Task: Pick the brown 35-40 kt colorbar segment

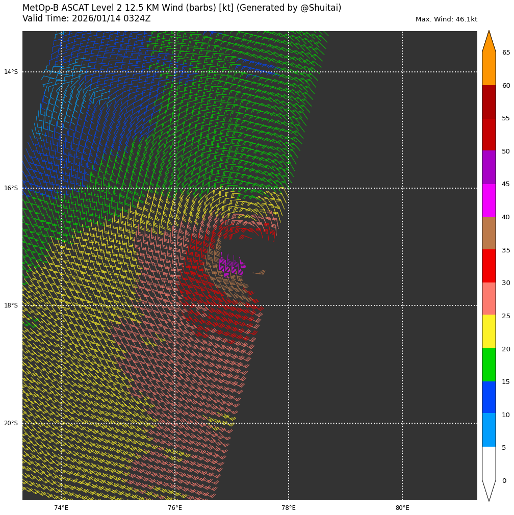Action: click(x=489, y=233)
